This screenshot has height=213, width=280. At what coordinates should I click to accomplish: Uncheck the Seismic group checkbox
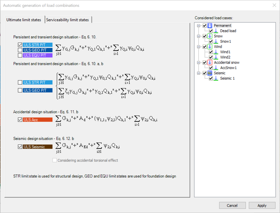point(205,73)
